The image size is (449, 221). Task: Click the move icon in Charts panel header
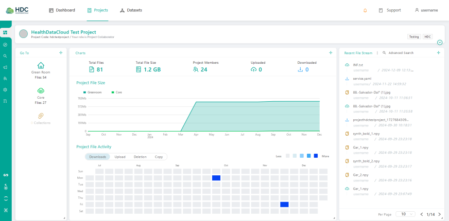click(331, 52)
